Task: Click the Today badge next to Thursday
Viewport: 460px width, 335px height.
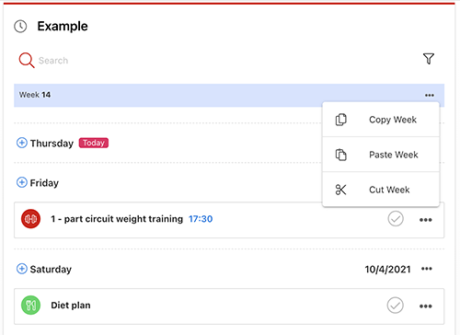Action: tap(94, 143)
